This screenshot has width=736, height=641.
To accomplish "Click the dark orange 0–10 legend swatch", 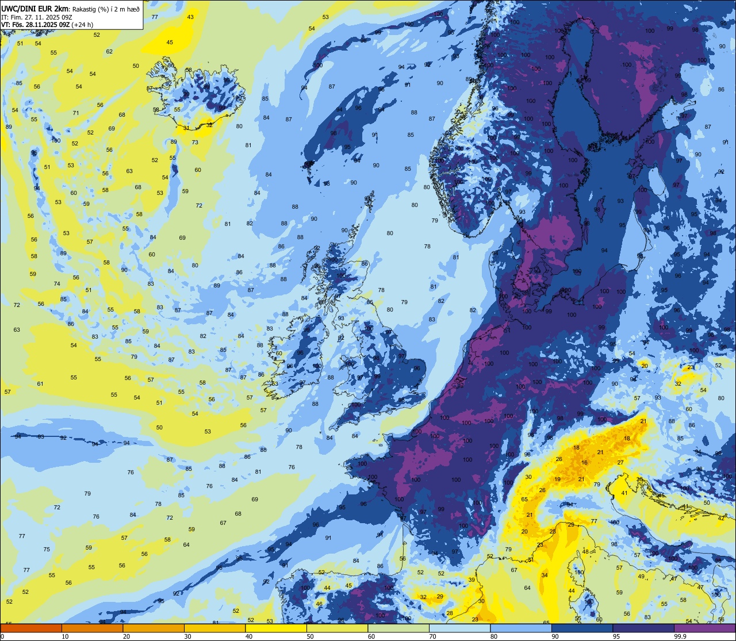I will pos(31,628).
